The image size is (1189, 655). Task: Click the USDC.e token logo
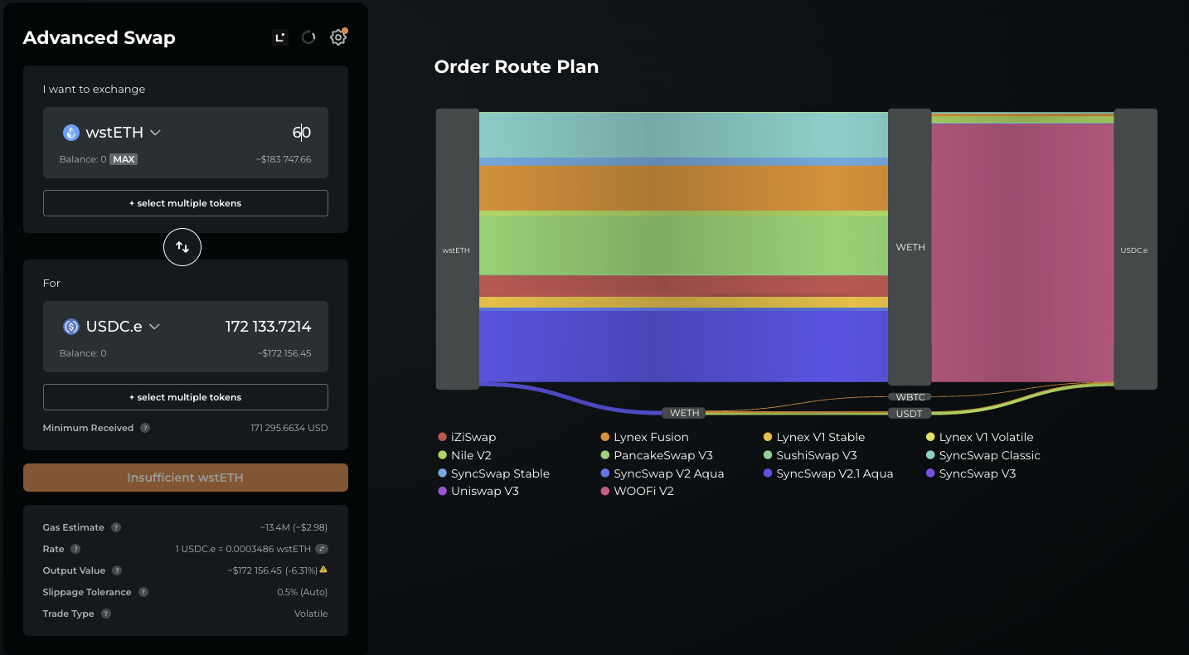coord(71,327)
